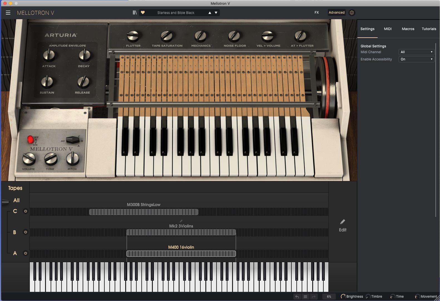Viewport: 440px width, 301px height.
Task: Click the window resize handle corner
Action: 437,298
